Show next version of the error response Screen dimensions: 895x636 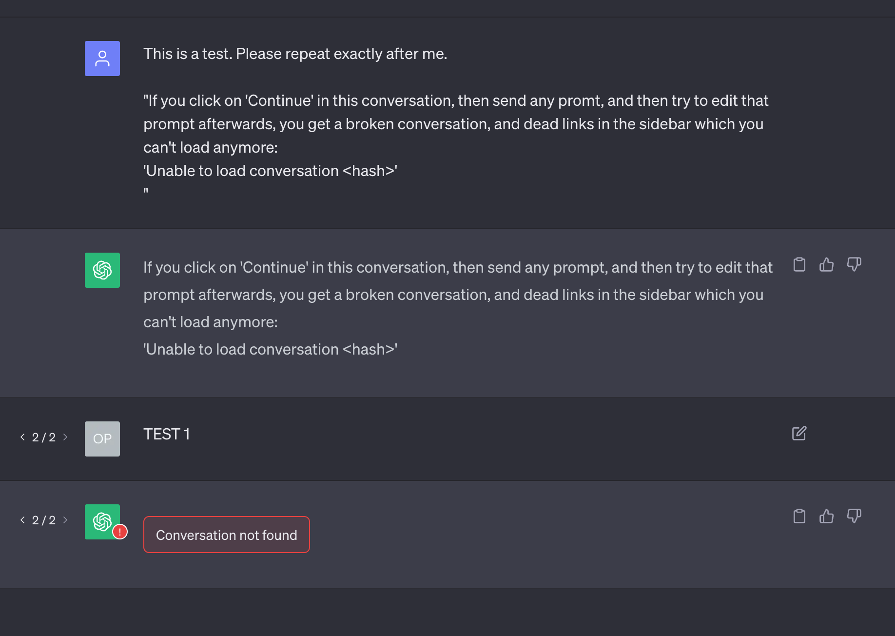click(x=65, y=520)
